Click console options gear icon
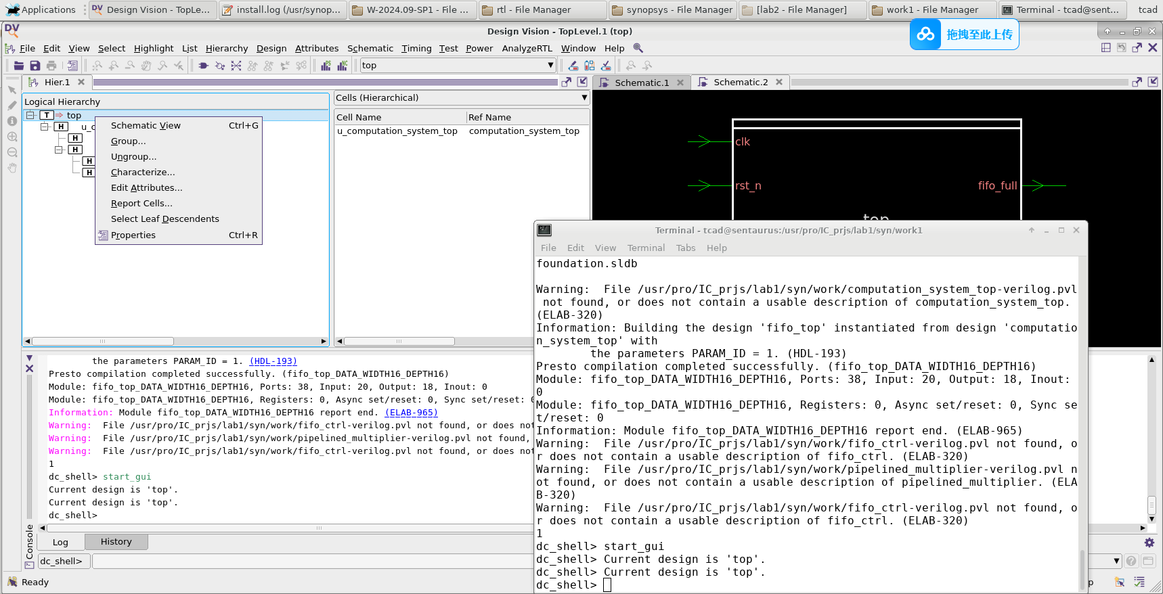Screen dimensions: 1163x594 (x=1149, y=543)
